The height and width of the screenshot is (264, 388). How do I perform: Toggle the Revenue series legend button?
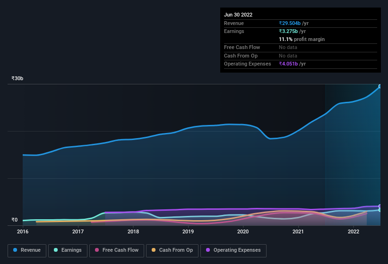(27, 250)
